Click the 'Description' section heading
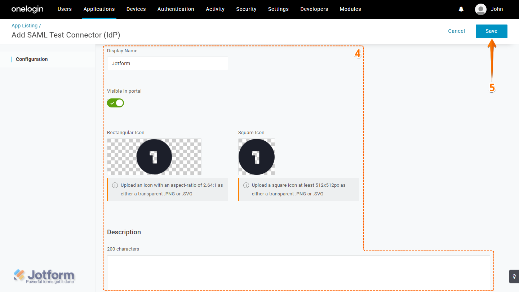519x292 pixels. [x=124, y=232]
